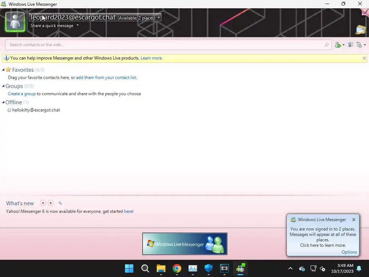Image resolution: width=369 pixels, height=277 pixels.
Task: Click the magnifier icon in search box
Action: tap(326, 45)
